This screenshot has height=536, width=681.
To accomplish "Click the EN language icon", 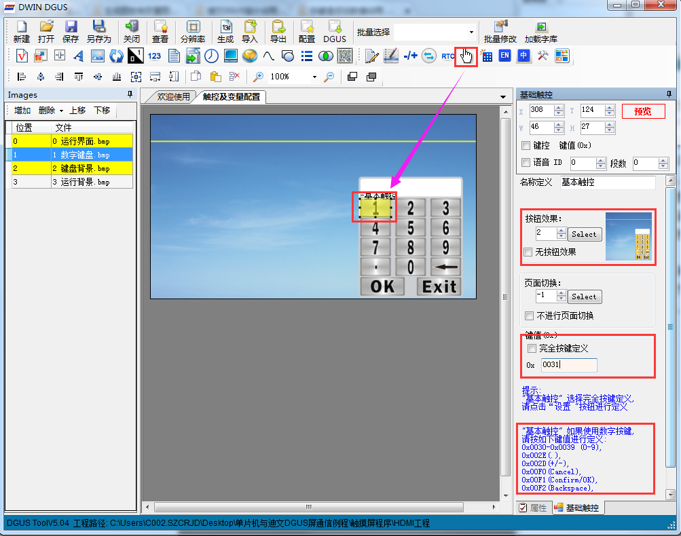I will click(504, 56).
